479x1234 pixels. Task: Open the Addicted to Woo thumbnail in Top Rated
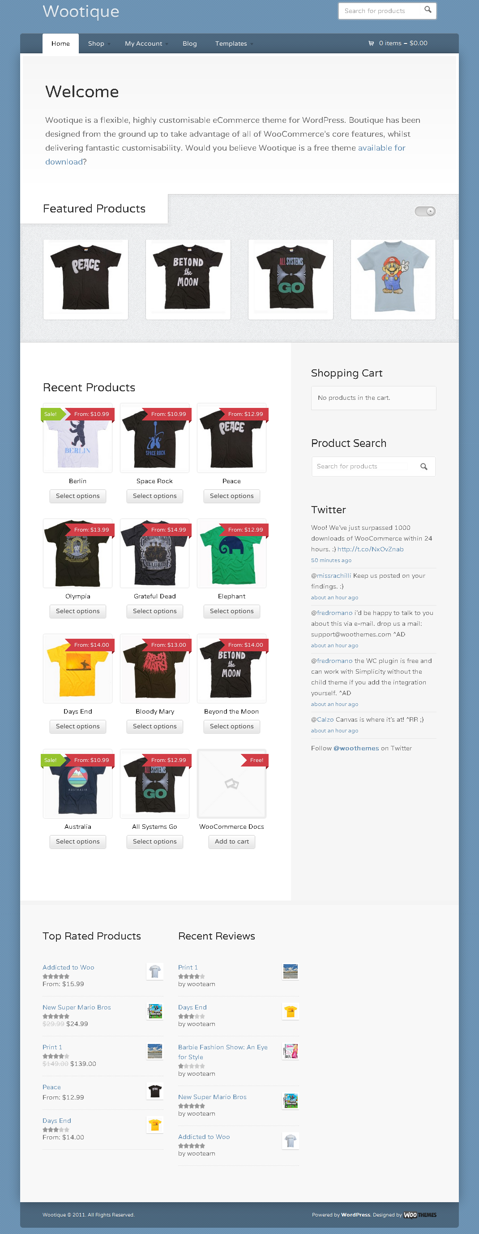154,971
